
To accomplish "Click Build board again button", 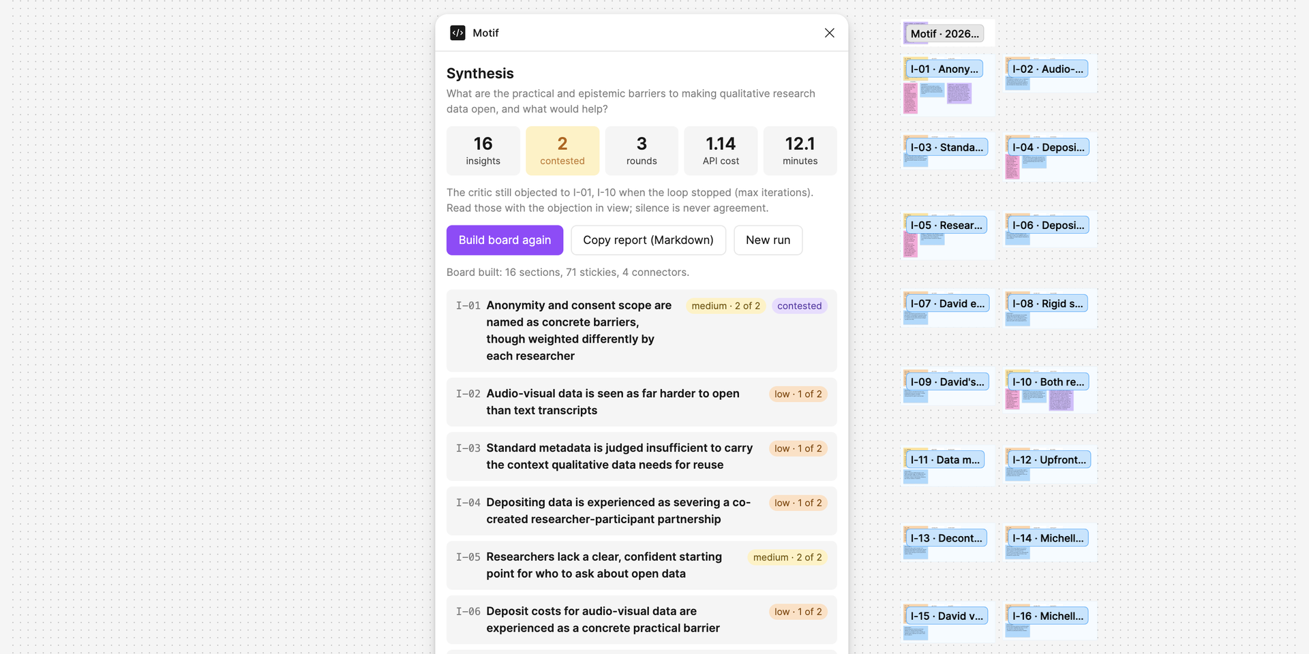I will 505,240.
